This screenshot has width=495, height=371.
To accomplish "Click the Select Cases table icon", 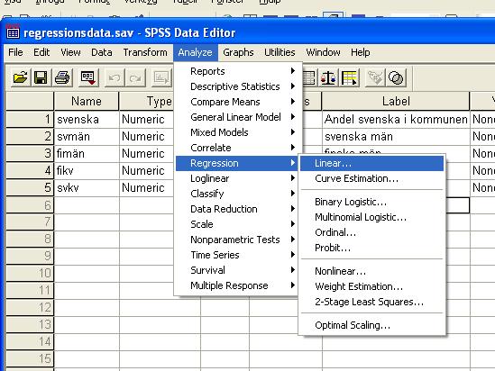I will coord(349,77).
